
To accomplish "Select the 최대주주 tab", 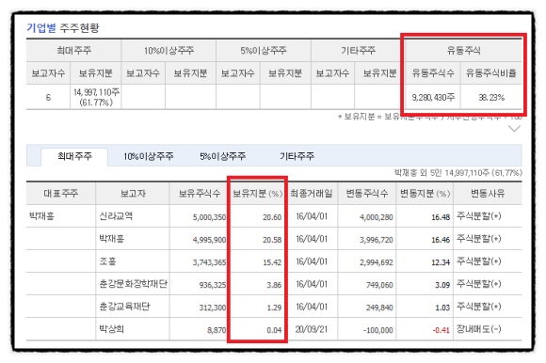I will 74,156.
